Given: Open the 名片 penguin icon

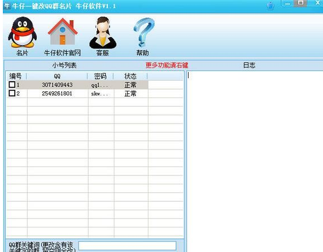Looking at the screenshot, I should pyautogui.click(x=22, y=33).
